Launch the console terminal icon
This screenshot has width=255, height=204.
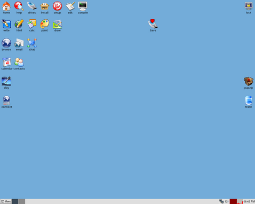(83, 6)
